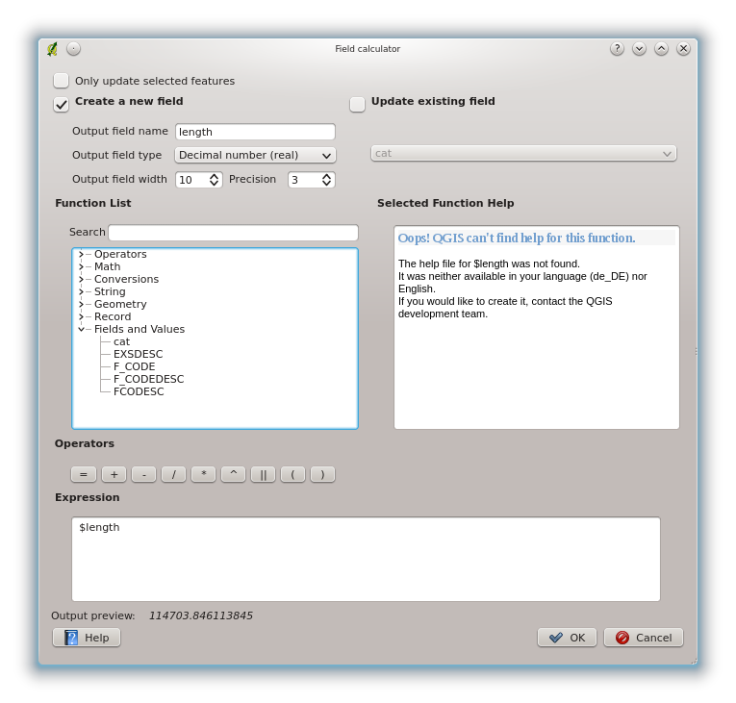Click the shade-window down arrow icon
Viewport: 736px width, 703px height.
click(639, 48)
